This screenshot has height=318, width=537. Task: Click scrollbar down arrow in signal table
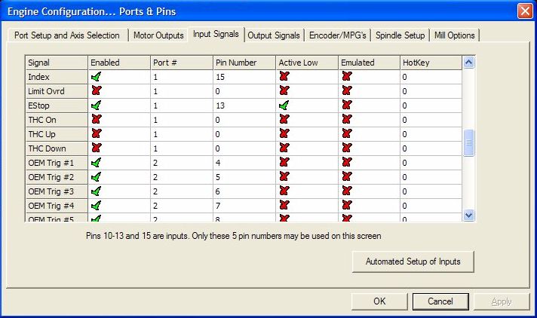click(x=468, y=215)
